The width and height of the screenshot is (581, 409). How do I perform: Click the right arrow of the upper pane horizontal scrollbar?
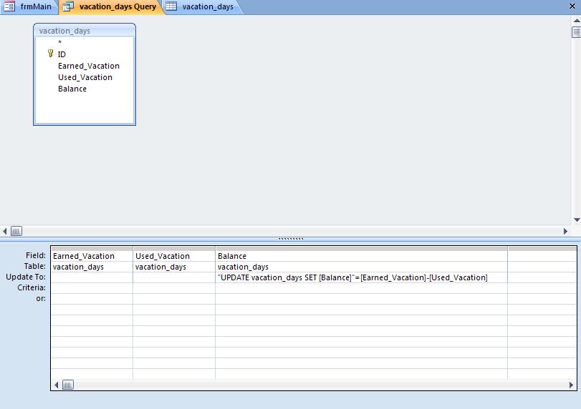click(x=565, y=231)
